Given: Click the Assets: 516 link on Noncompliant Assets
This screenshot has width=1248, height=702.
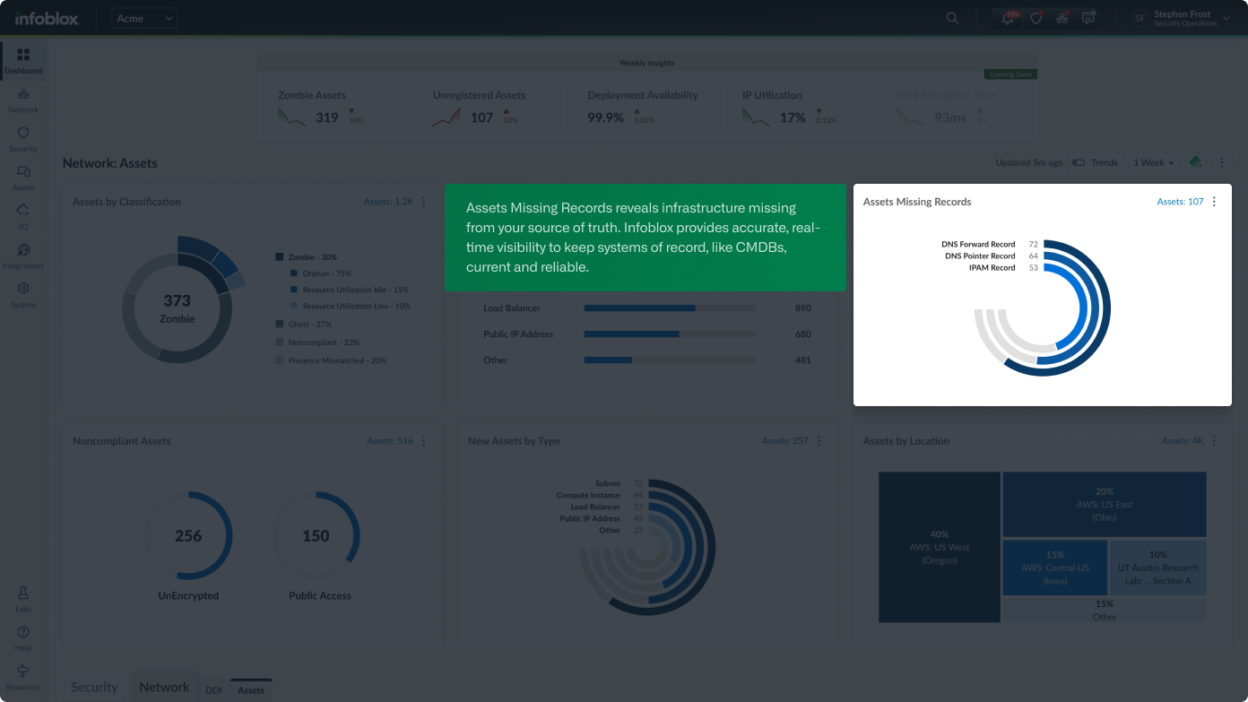Looking at the screenshot, I should point(390,441).
